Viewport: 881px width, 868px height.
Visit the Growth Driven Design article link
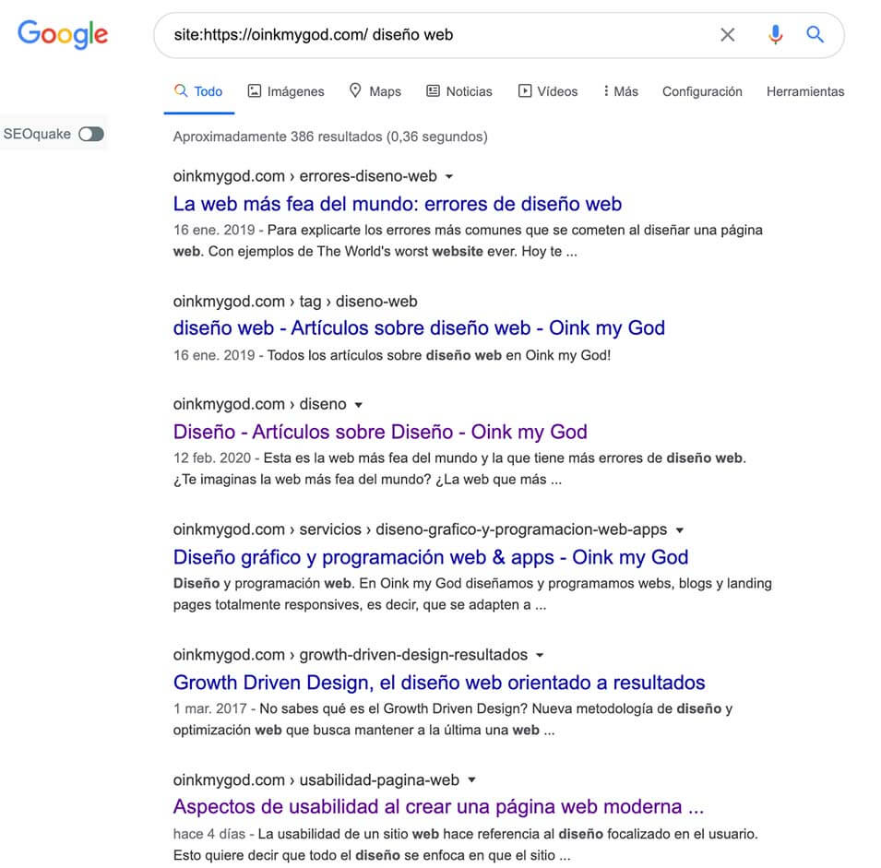[439, 682]
